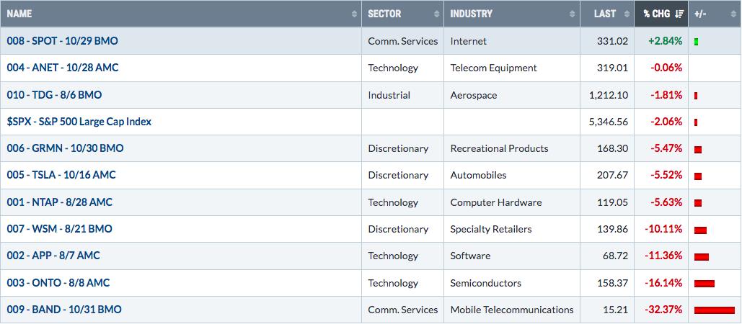Viewport: 742px width, 324px height.
Task: Click the NAME column sort arrows icon
Action: tap(355, 14)
